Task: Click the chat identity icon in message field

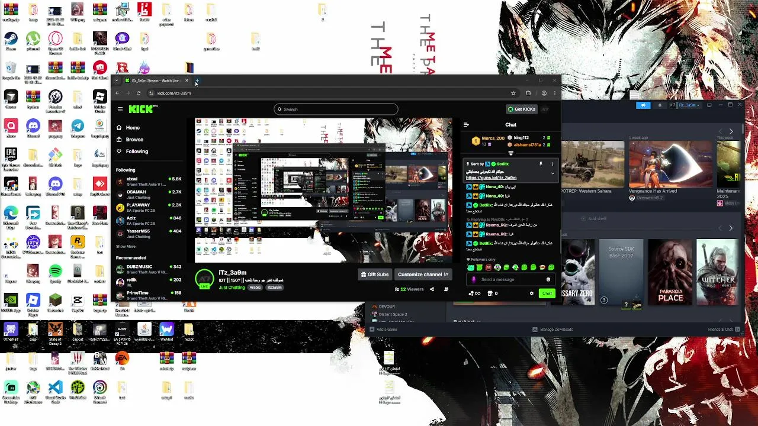Action: click(474, 279)
